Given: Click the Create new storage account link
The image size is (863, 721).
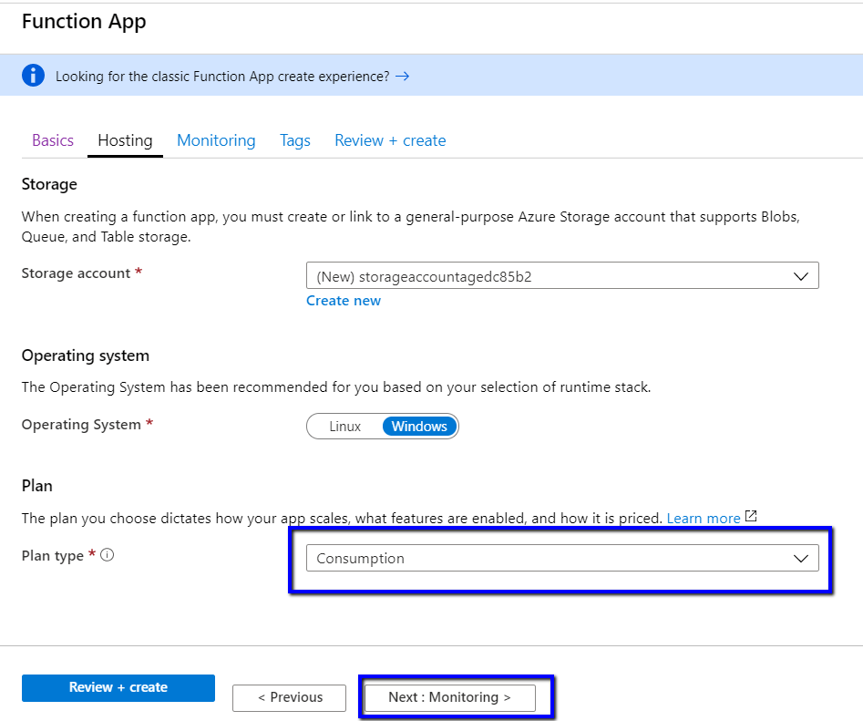Looking at the screenshot, I should coord(344,301).
